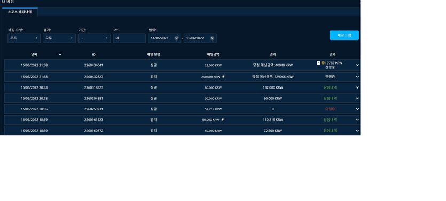Image resolution: width=446 pixels, height=201 pixels.
Task: Toggle checkbox beside 19765 KRW cashout
Action: click(x=318, y=63)
